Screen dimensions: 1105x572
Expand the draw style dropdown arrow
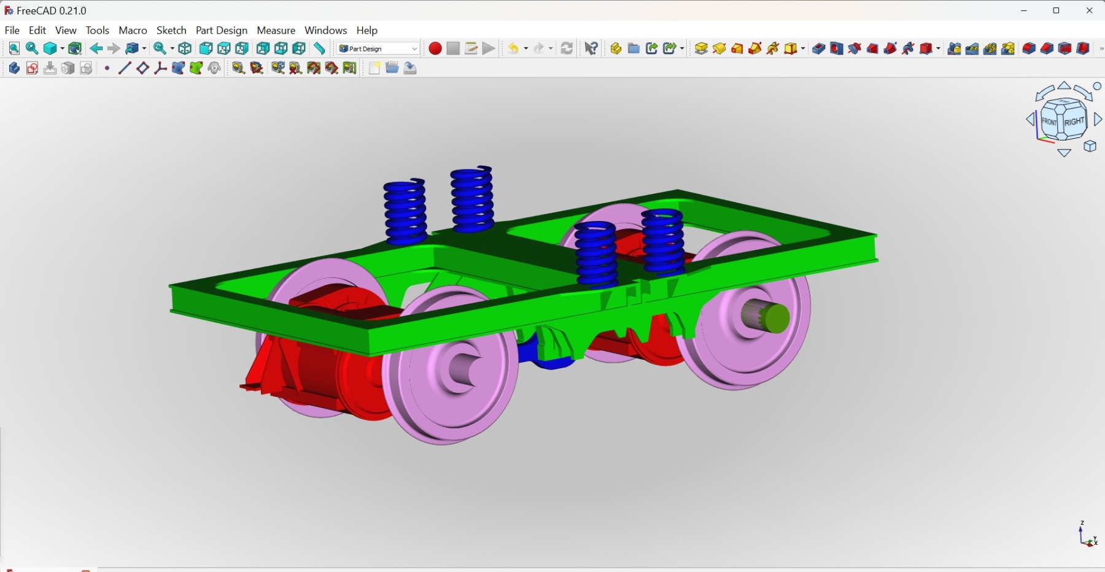click(62, 48)
